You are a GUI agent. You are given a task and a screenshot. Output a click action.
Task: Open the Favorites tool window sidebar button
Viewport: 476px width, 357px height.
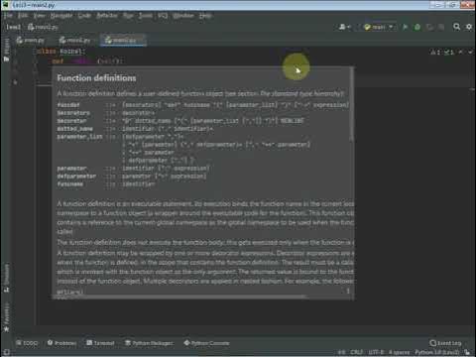click(6, 316)
